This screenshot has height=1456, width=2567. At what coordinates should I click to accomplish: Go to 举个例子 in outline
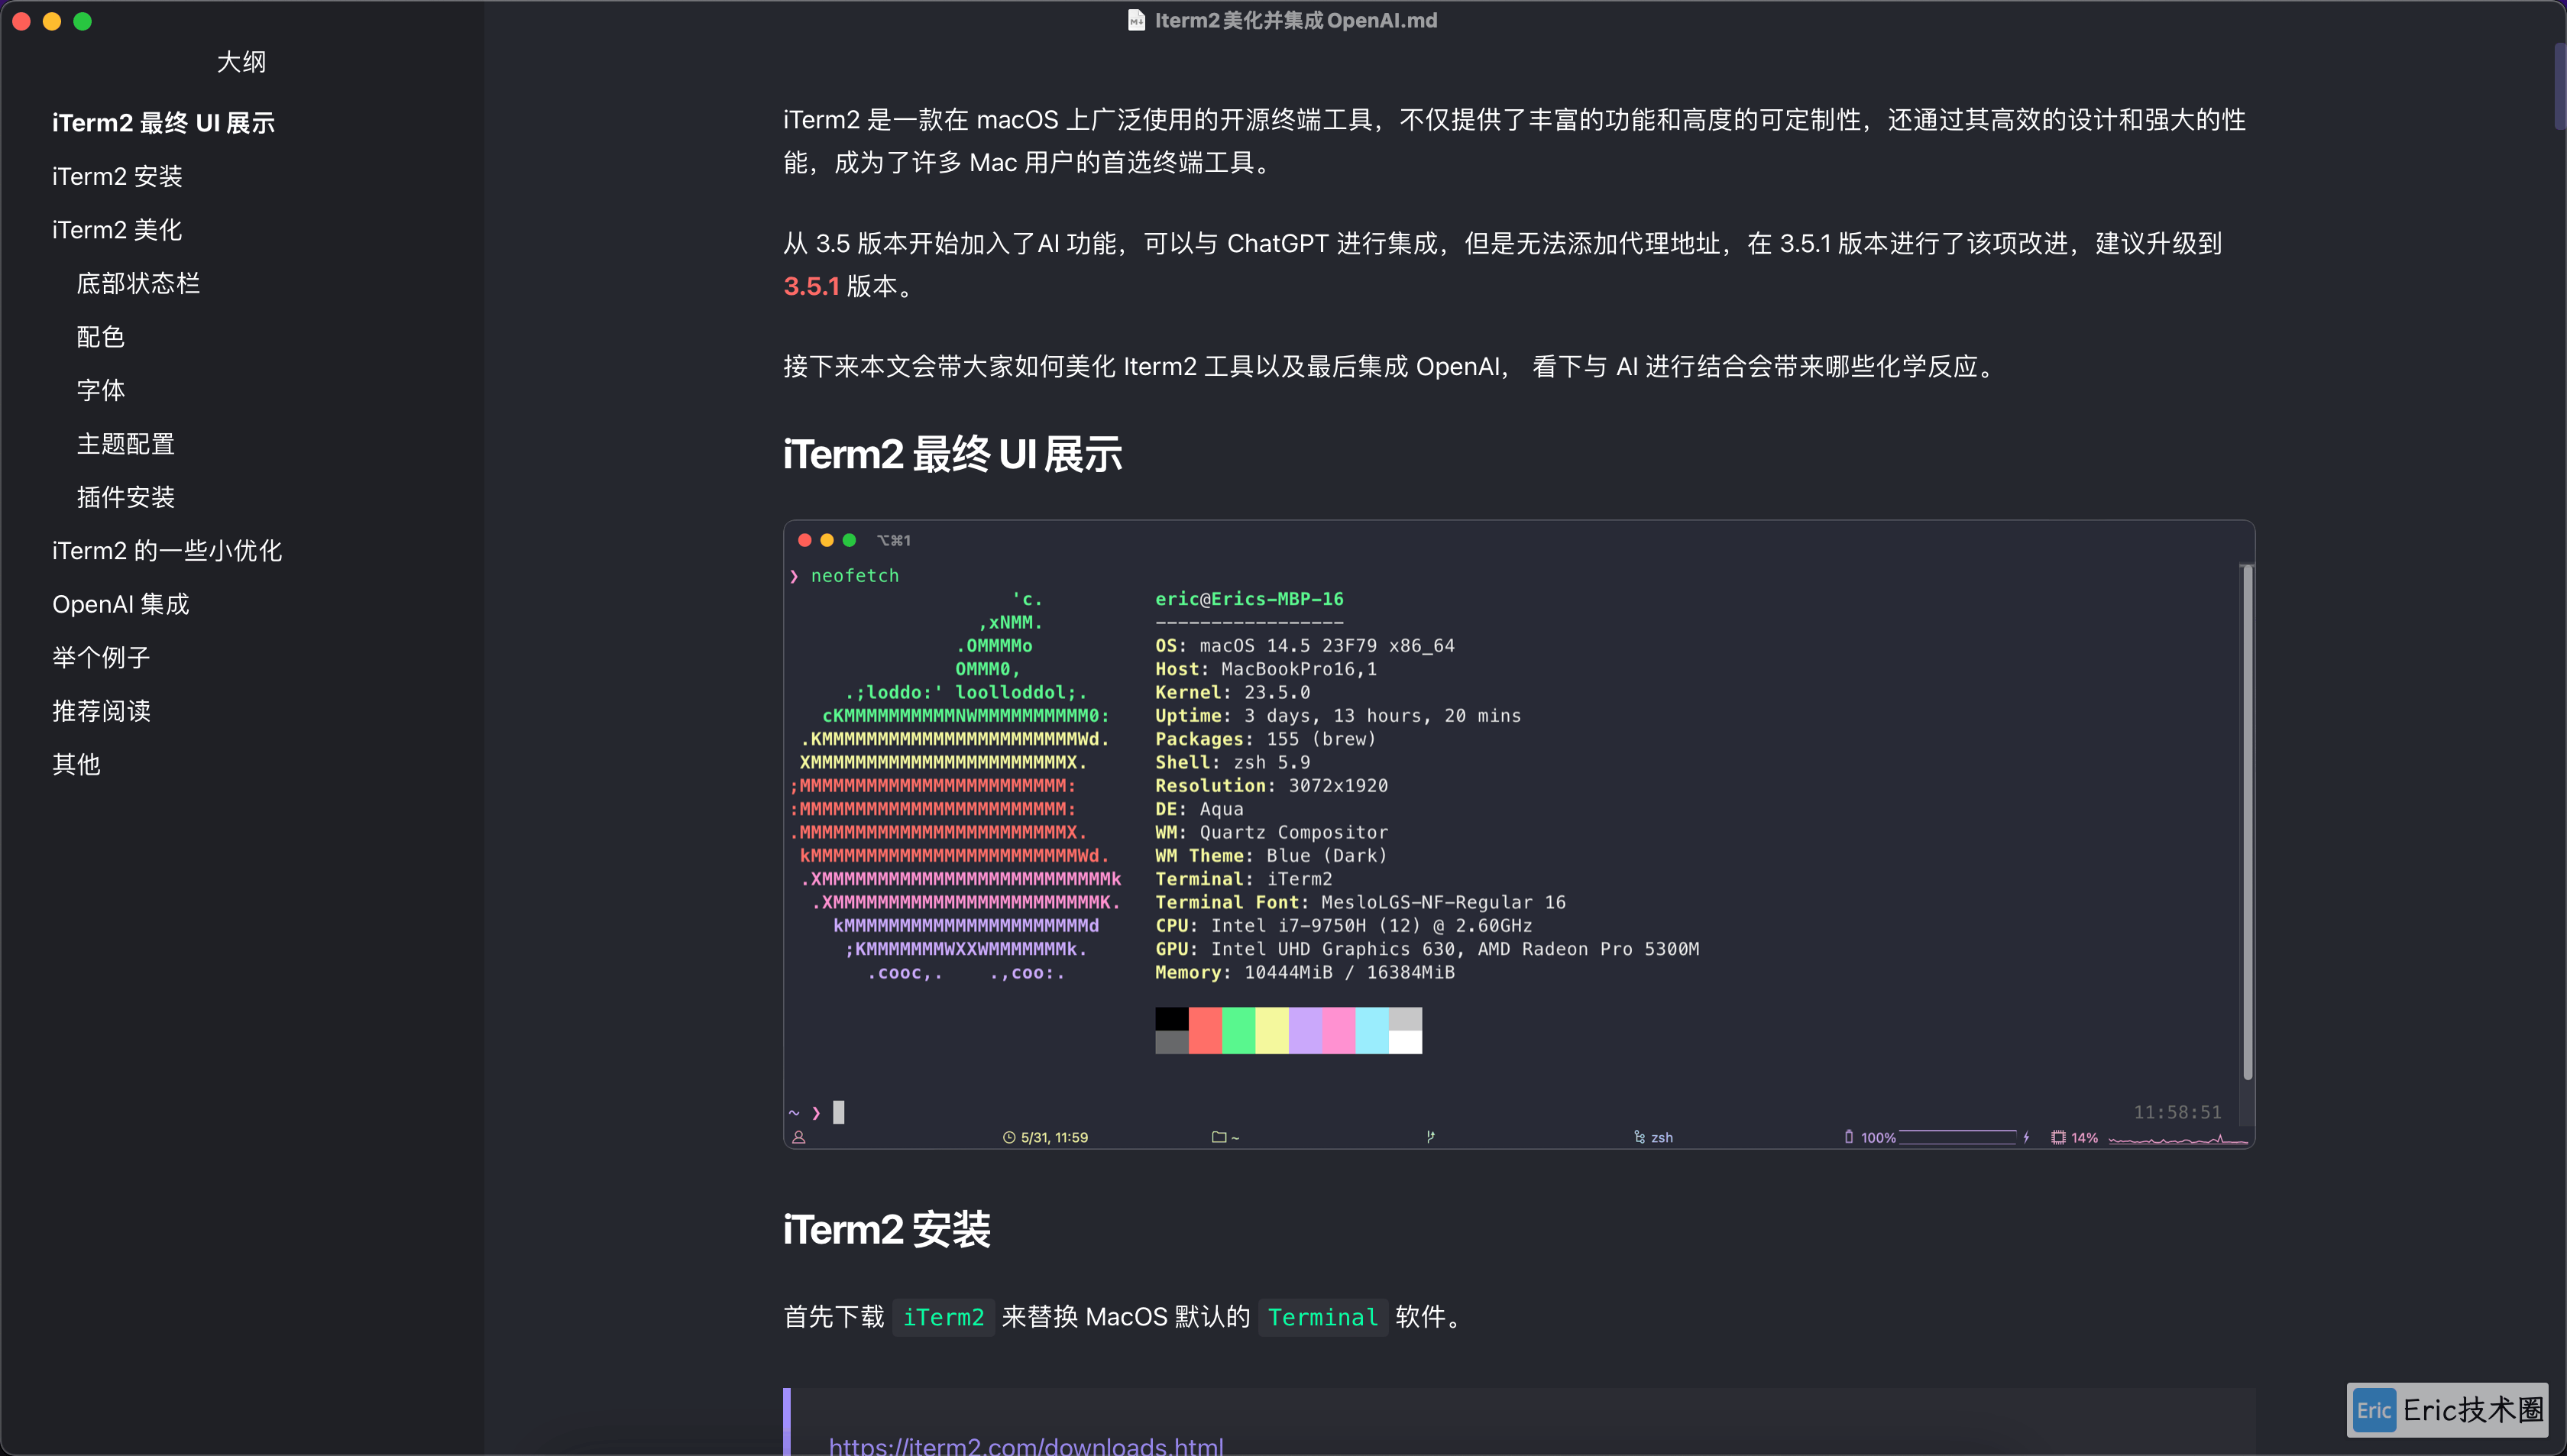pyautogui.click(x=101, y=658)
